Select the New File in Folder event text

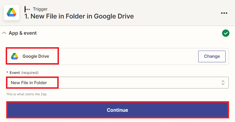click(x=29, y=83)
